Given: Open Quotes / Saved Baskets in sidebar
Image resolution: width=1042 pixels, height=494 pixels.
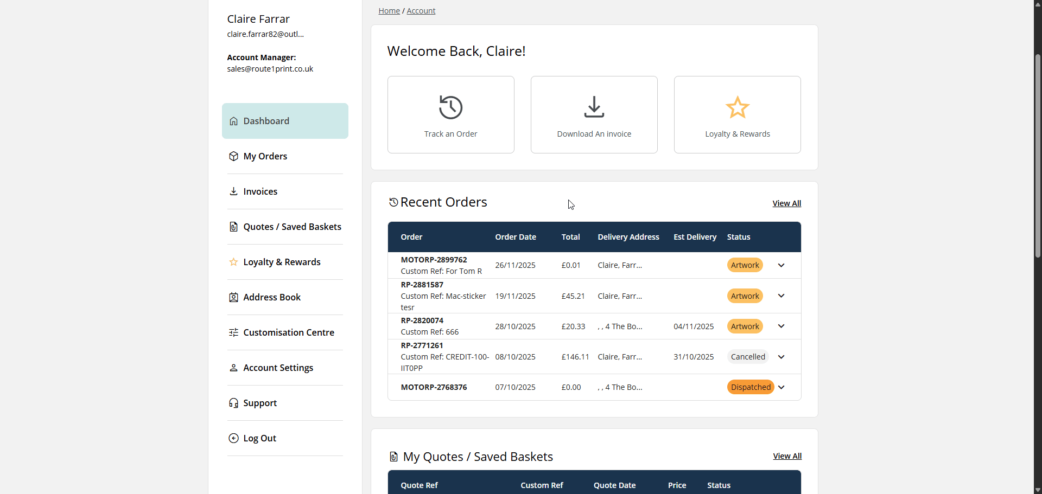Looking at the screenshot, I should [x=292, y=227].
